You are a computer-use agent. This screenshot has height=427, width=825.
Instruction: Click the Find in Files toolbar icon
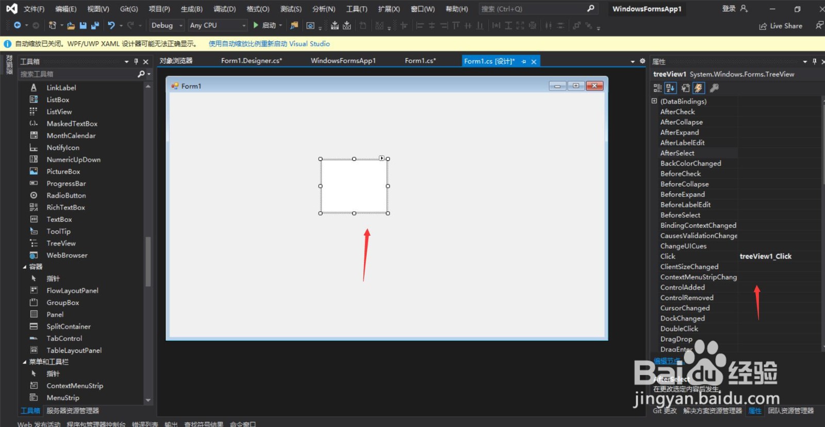294,25
